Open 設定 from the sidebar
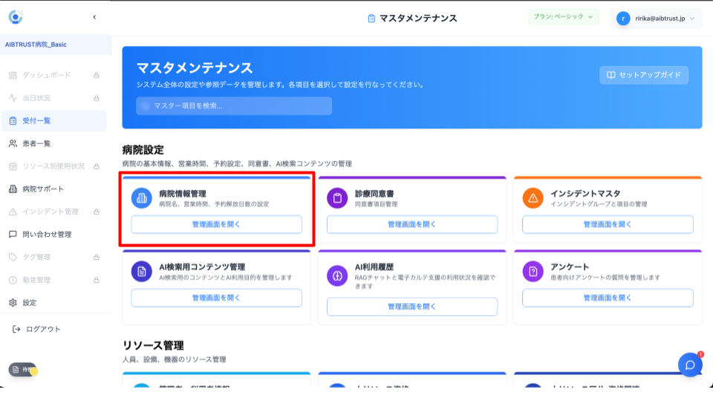713x401 pixels. (29, 302)
